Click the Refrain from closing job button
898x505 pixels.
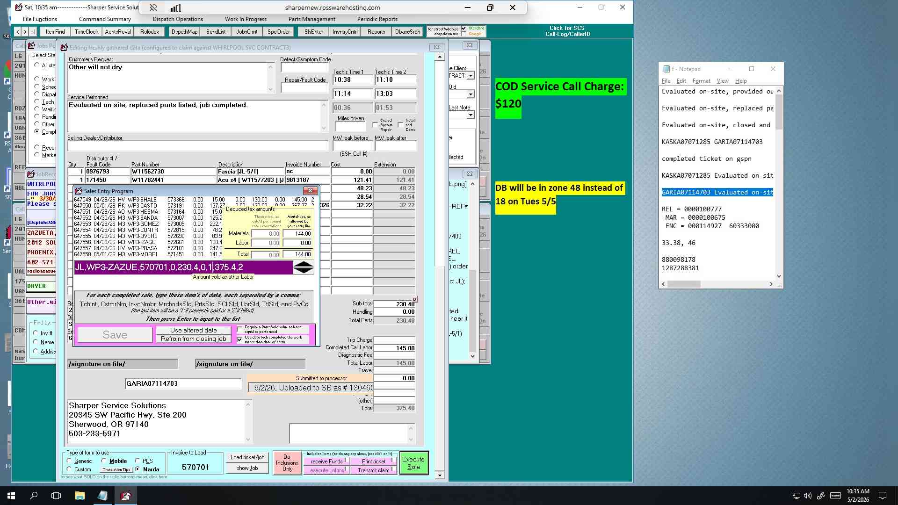(194, 339)
